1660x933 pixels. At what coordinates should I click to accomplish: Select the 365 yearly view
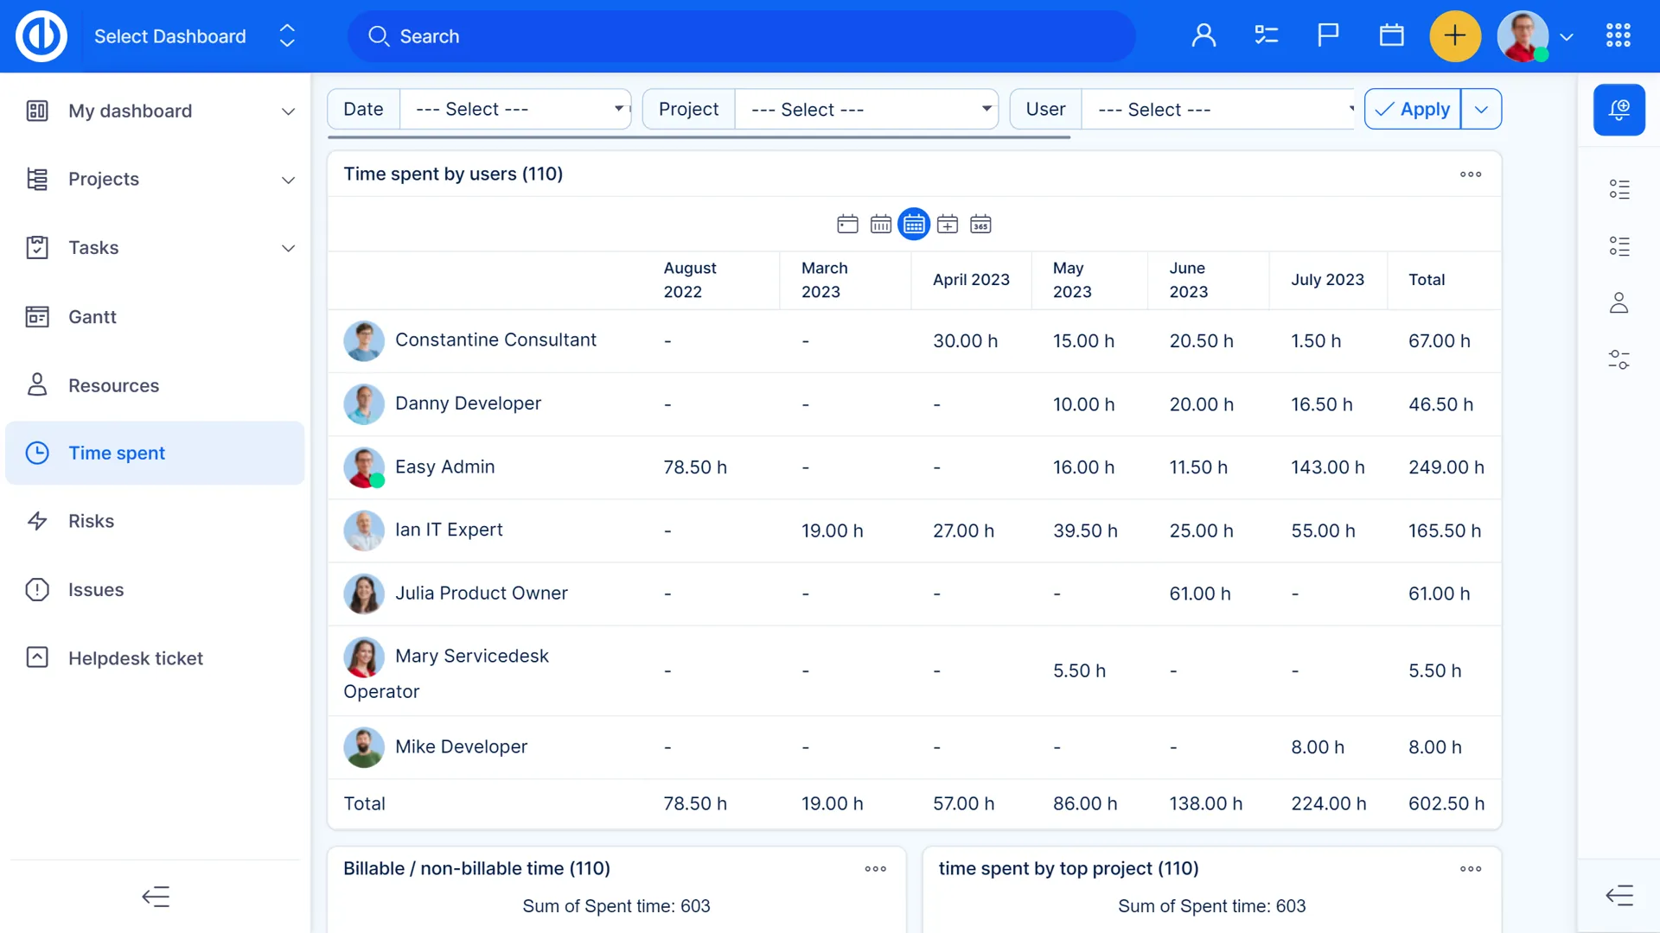980,225
